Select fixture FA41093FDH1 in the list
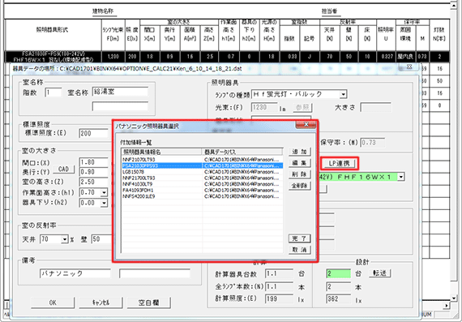 pyautogui.click(x=202, y=190)
